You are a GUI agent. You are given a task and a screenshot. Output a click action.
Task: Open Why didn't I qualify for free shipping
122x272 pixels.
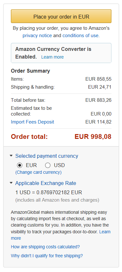point(47,256)
